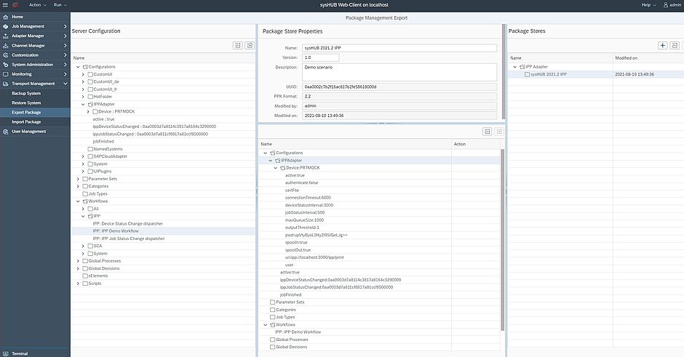This screenshot has width=684, height=357.
Task: Click the package content tree vertical scrollbar
Action: [503, 240]
